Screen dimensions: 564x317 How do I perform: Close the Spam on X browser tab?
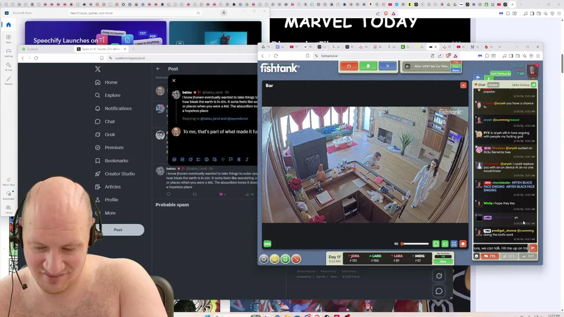tap(125, 49)
